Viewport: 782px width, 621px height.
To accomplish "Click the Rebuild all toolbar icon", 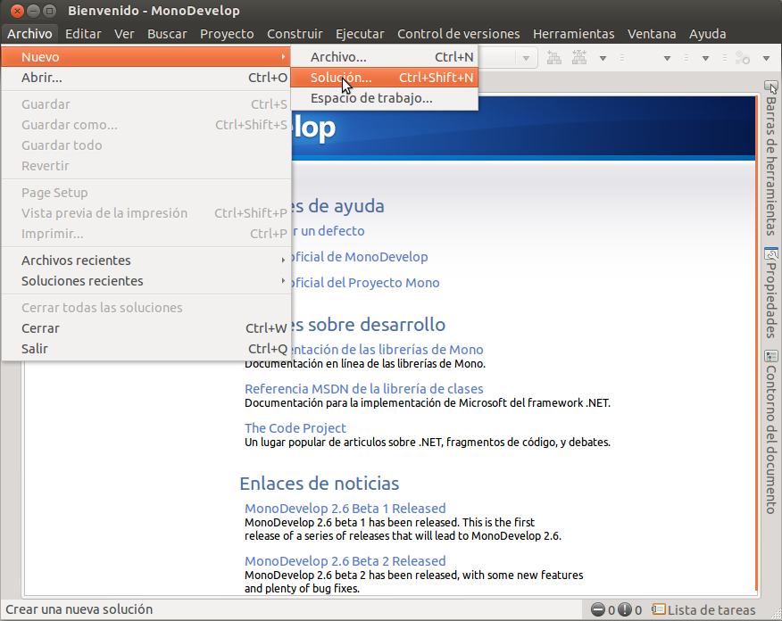I will click(579, 58).
